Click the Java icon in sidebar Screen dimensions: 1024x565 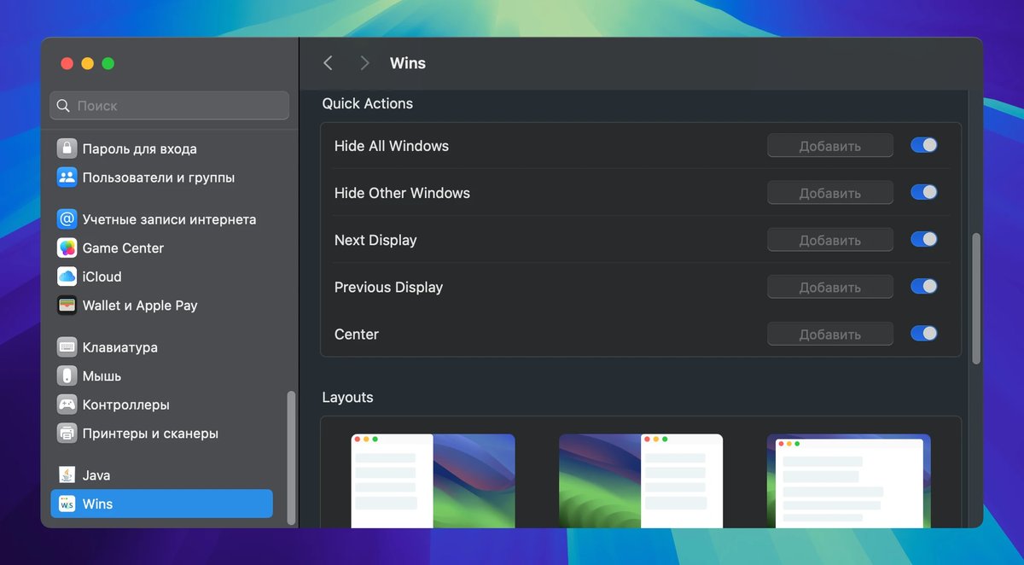click(67, 475)
